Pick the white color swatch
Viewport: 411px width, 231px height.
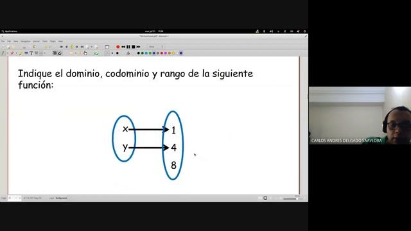(x=177, y=53)
